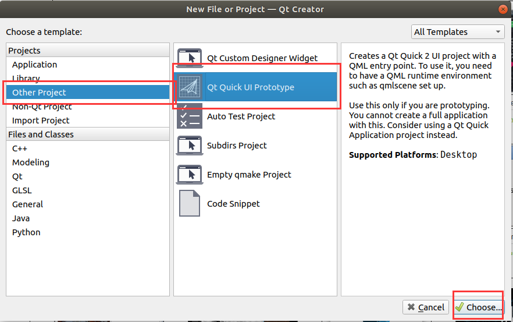
Task: Click the Subdirs Project icon
Action: [190, 146]
